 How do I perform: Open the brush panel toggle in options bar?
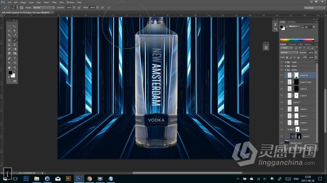pyautogui.click(x=21, y=8)
